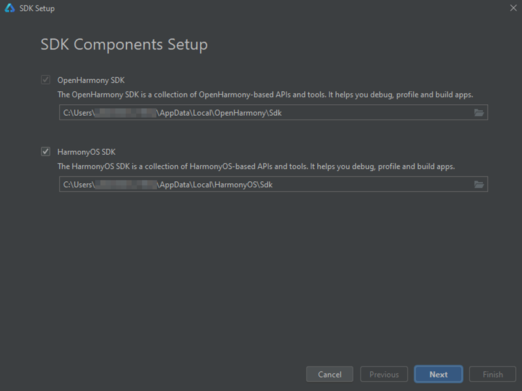Click the SDK Components Setup heading
The image size is (522, 391).
(x=124, y=45)
